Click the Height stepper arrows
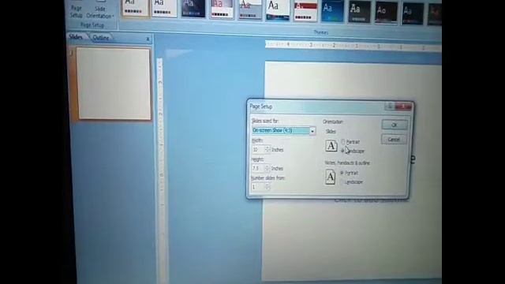Screen dimensions: 505x284 click(267, 168)
